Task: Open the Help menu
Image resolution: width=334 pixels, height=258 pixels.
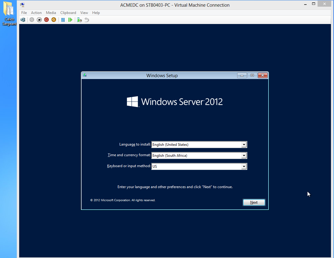Action: click(x=96, y=13)
